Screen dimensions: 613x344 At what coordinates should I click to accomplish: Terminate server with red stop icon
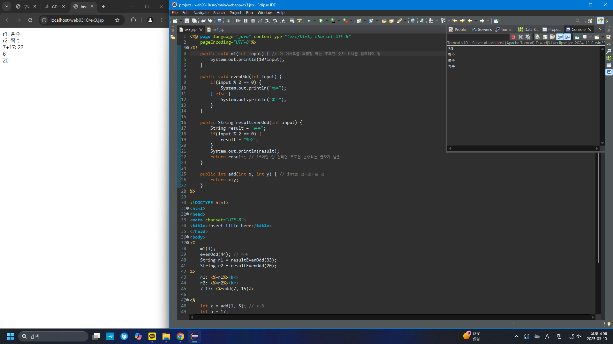pos(513,37)
